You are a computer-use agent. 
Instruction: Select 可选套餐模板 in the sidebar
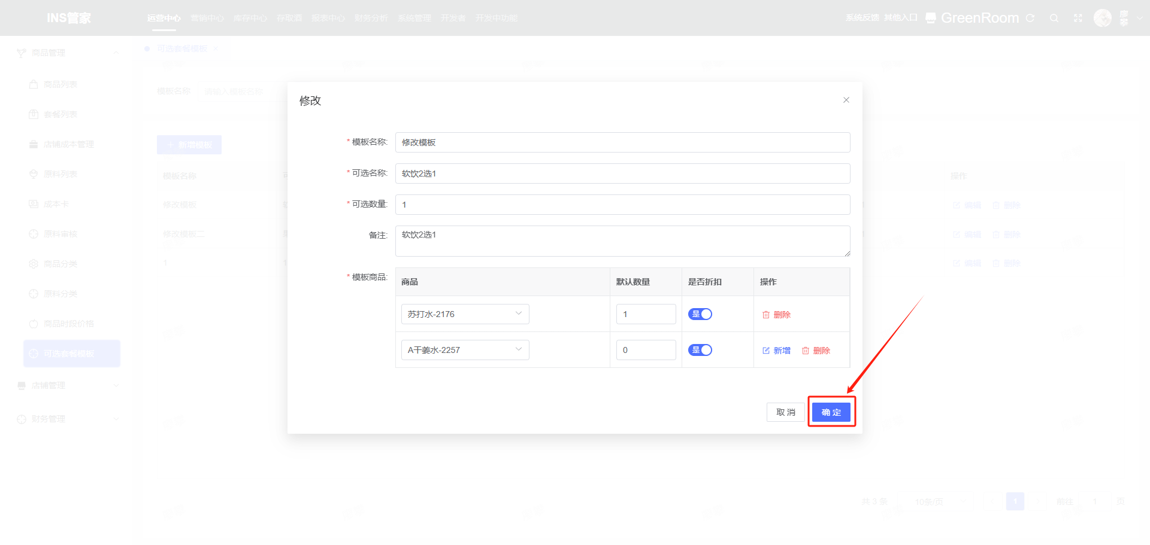tap(72, 354)
